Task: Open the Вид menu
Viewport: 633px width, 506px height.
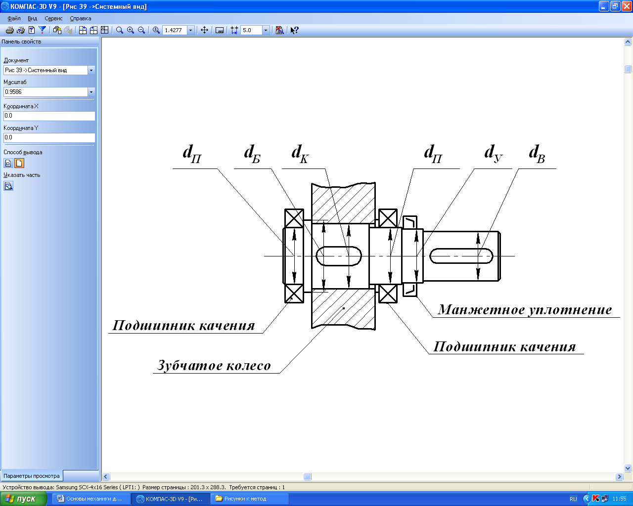Action: click(32, 18)
